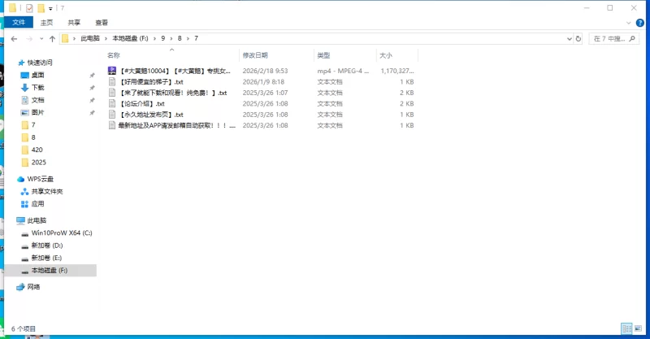The image size is (650, 339).
Task: Open folder 420 in the navigation pane
Action: pos(37,150)
